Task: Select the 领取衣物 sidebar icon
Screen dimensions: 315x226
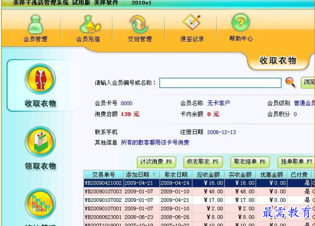Action: point(40,142)
